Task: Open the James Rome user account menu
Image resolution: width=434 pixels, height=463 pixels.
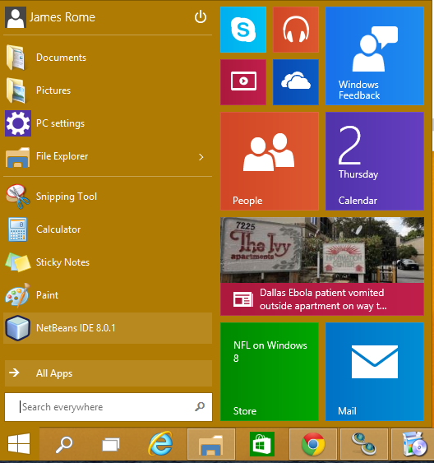Action: point(50,17)
